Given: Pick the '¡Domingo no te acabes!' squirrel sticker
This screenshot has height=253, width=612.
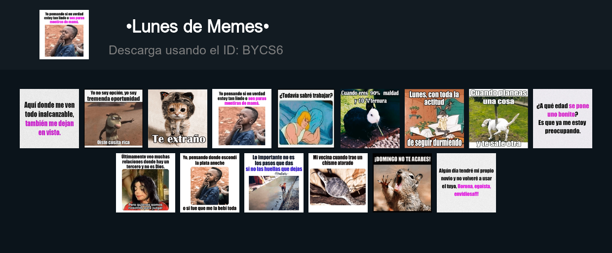Looking at the screenshot, I should point(402,183).
